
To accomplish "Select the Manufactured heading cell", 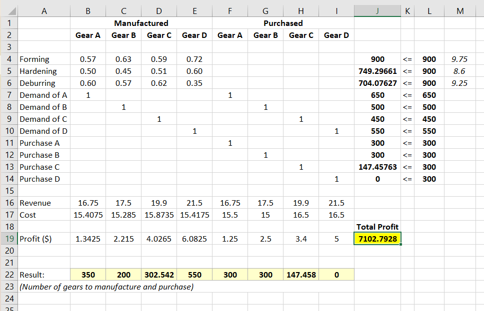I will tap(141, 23).
